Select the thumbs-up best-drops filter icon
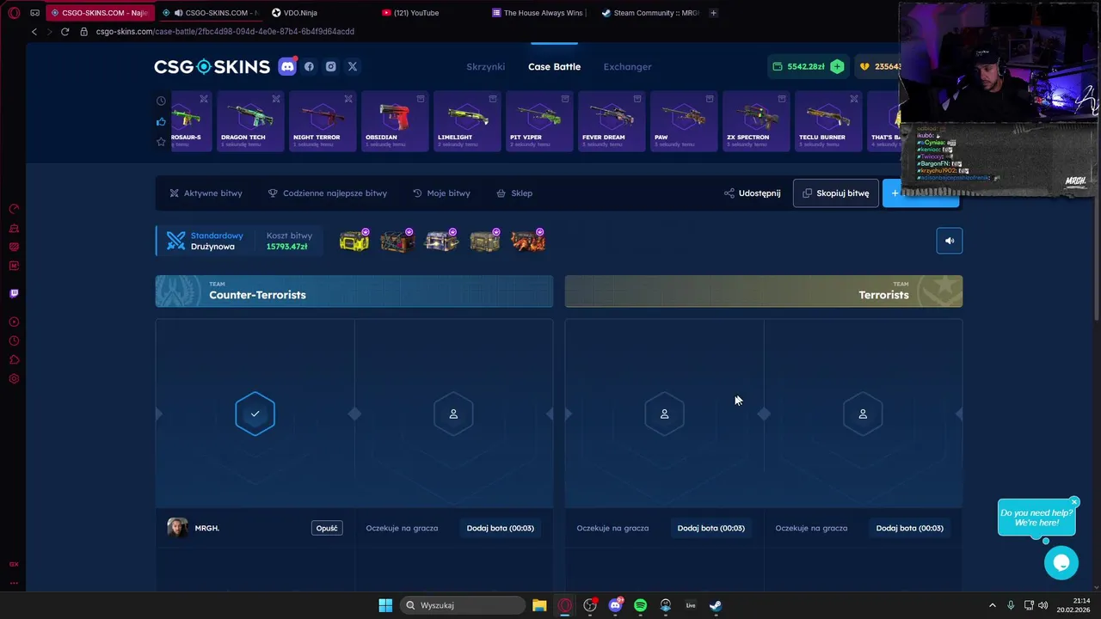 click(161, 121)
